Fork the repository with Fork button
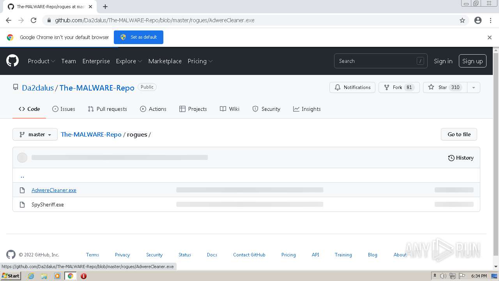The width and height of the screenshot is (499, 281). [x=399, y=87]
